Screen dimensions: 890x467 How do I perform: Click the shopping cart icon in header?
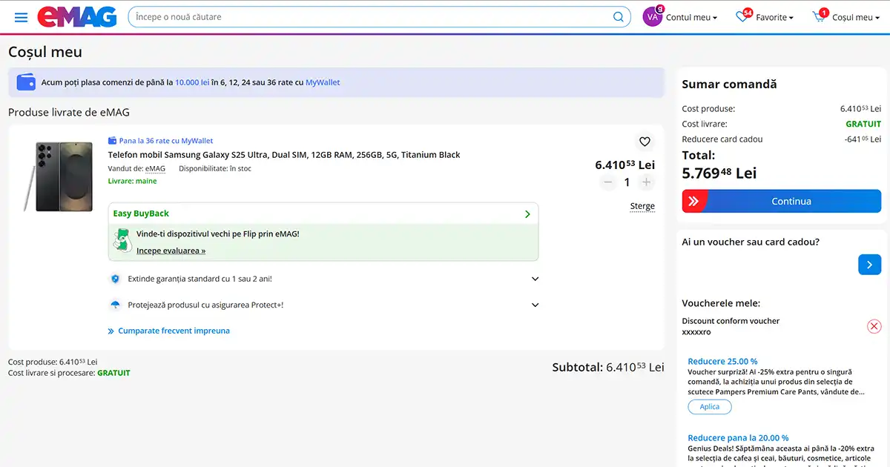(819, 17)
